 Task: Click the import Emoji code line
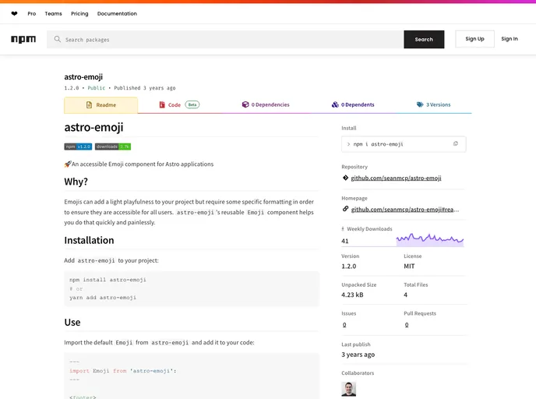point(123,371)
